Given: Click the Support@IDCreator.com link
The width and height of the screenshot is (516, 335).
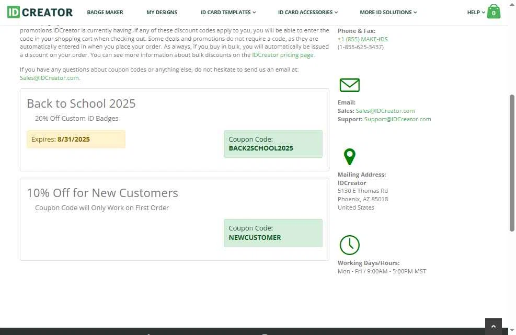Looking at the screenshot, I should coord(397,119).
